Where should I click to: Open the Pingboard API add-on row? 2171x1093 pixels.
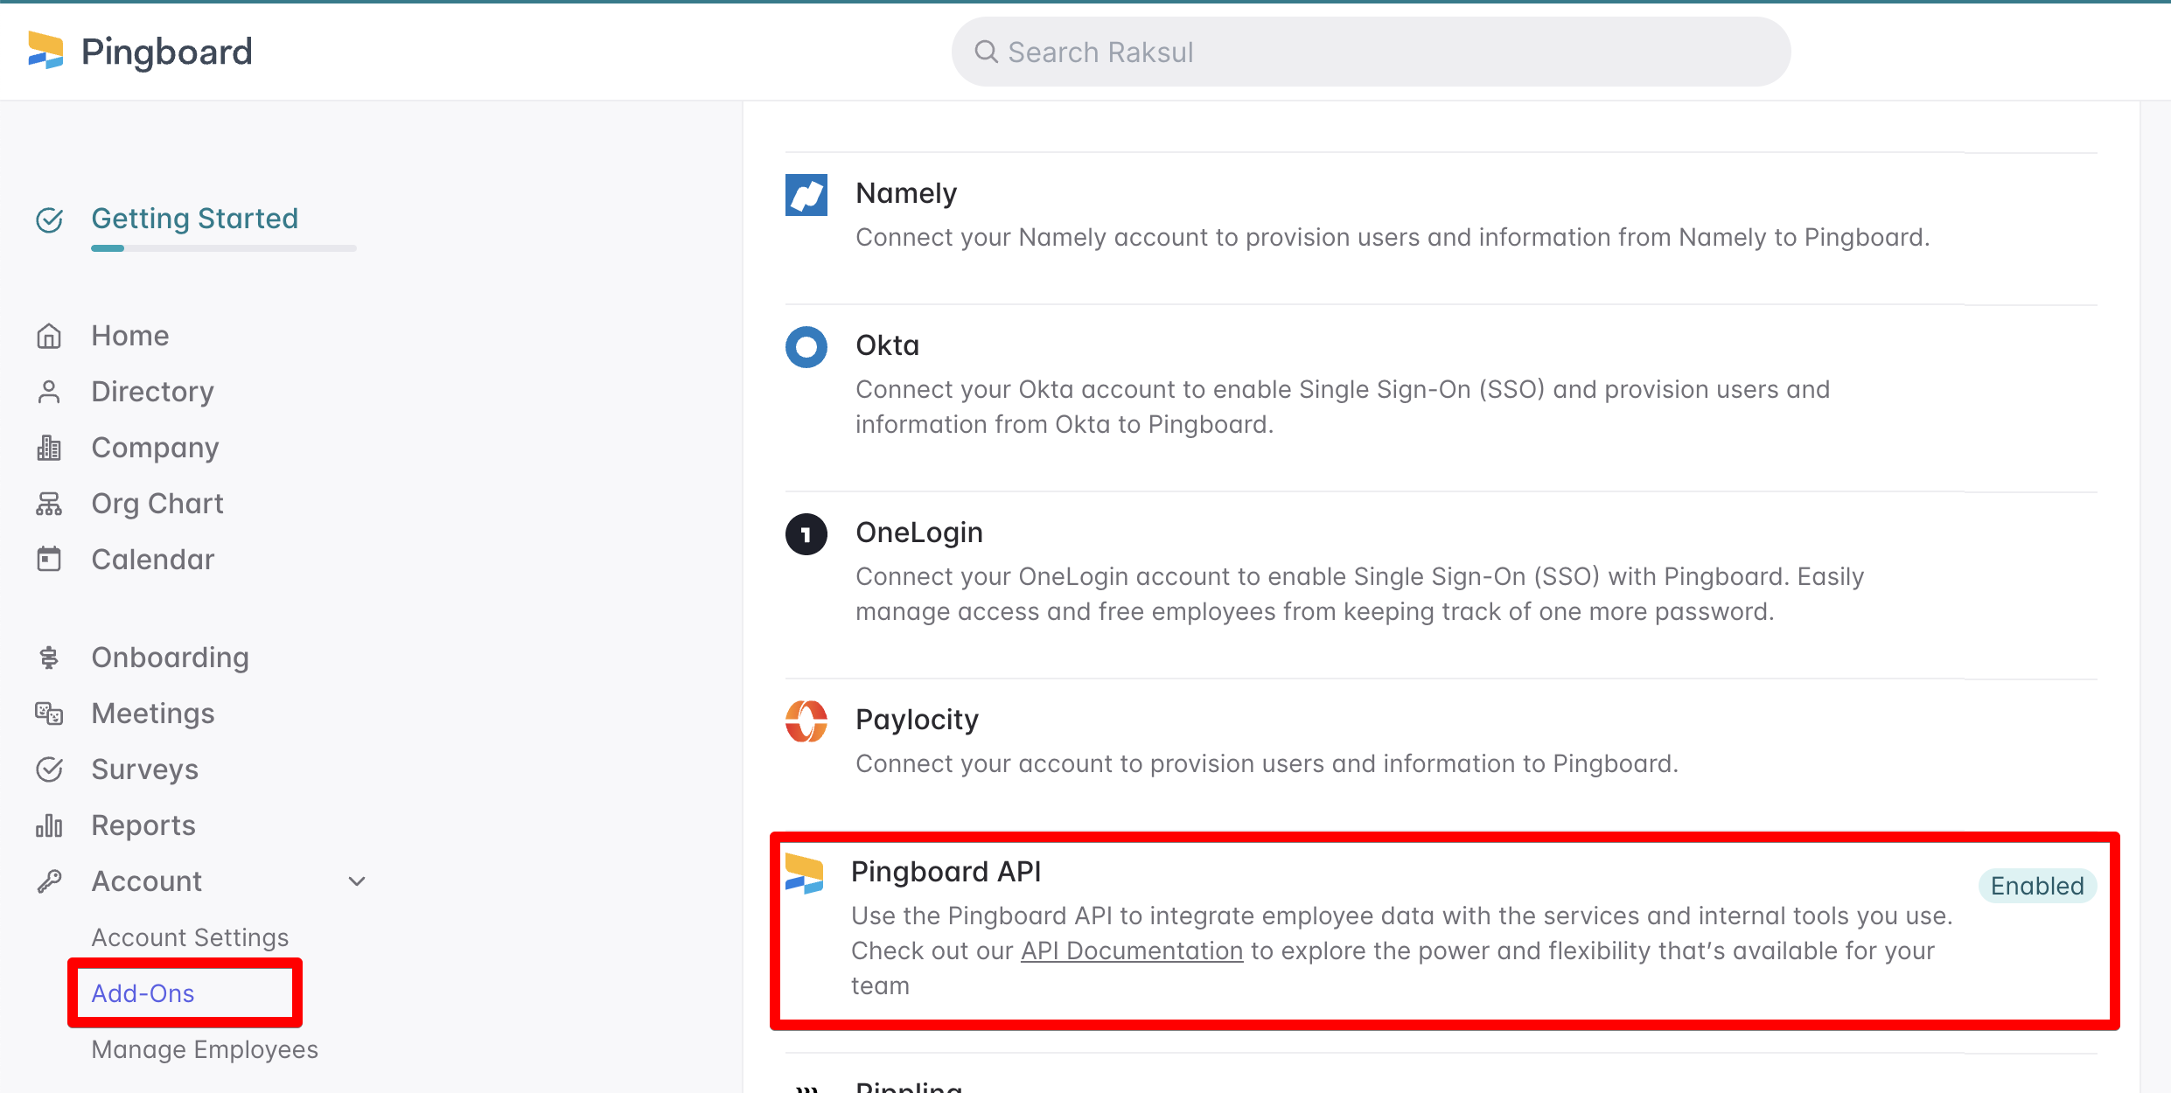pyautogui.click(x=946, y=872)
